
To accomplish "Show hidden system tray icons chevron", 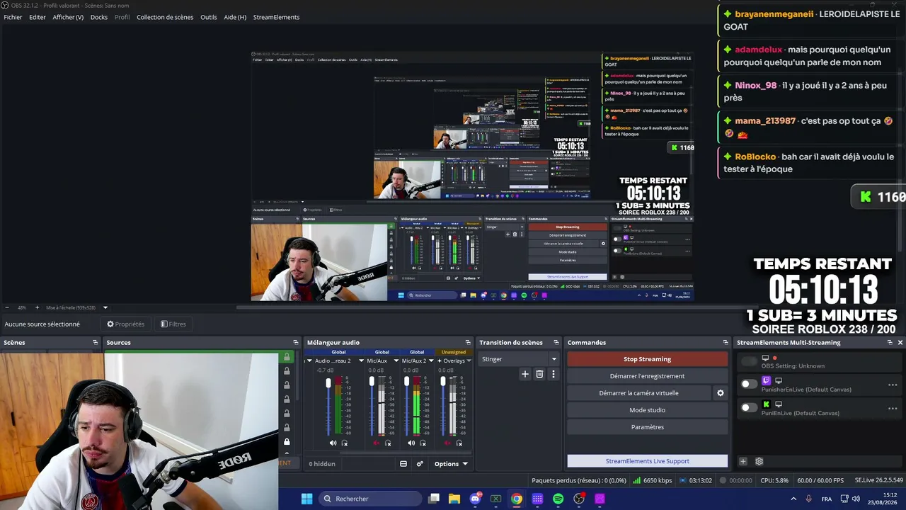I will [x=794, y=499].
